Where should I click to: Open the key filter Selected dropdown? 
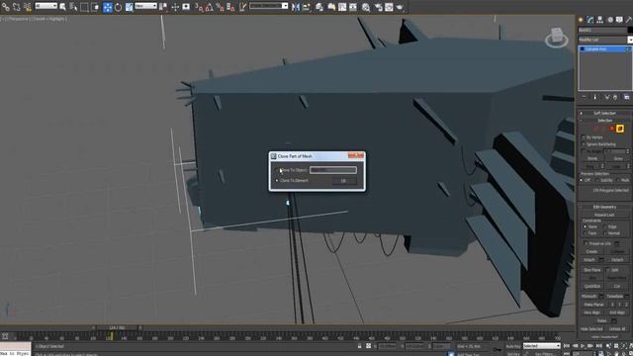click(x=541, y=346)
